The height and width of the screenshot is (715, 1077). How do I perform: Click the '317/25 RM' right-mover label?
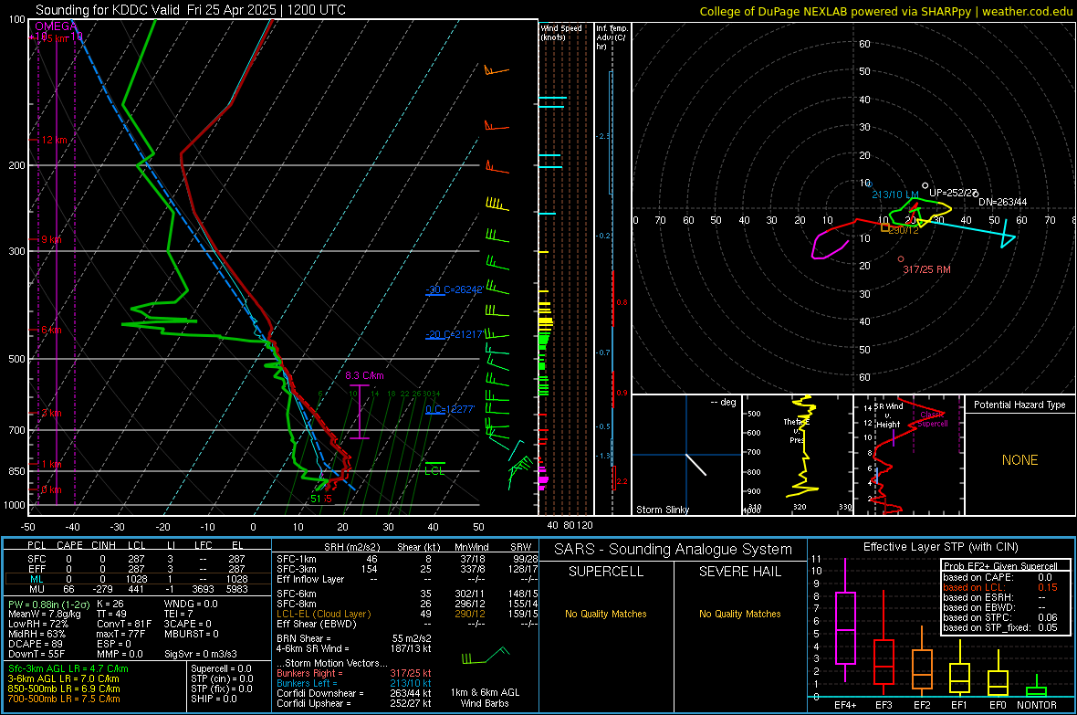coord(926,269)
